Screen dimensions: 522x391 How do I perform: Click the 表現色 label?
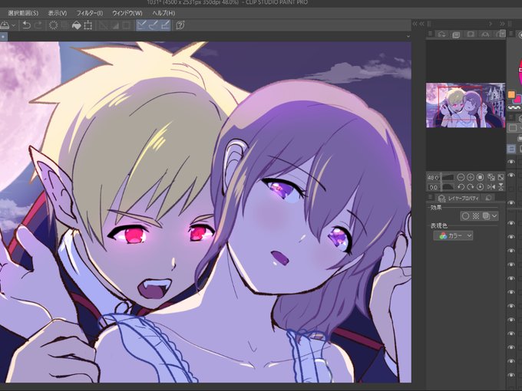point(439,225)
